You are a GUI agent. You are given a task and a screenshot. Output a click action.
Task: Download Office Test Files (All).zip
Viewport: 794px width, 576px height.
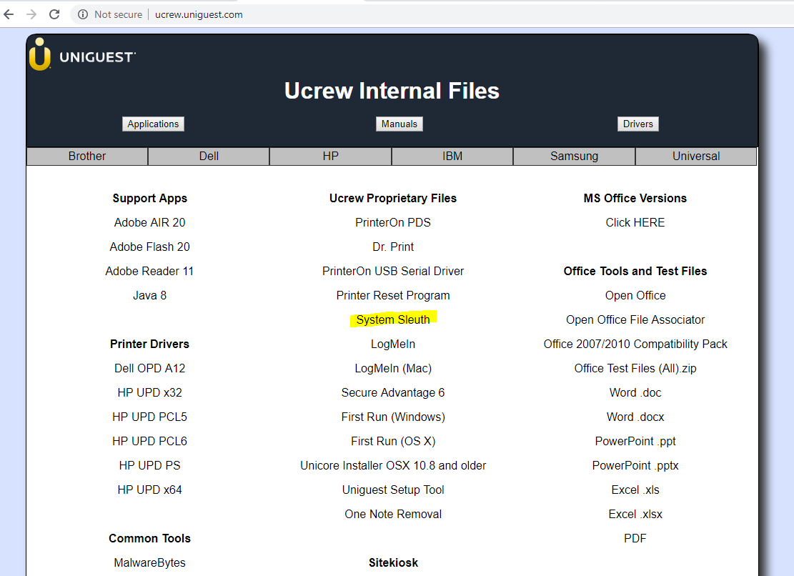[x=635, y=369]
